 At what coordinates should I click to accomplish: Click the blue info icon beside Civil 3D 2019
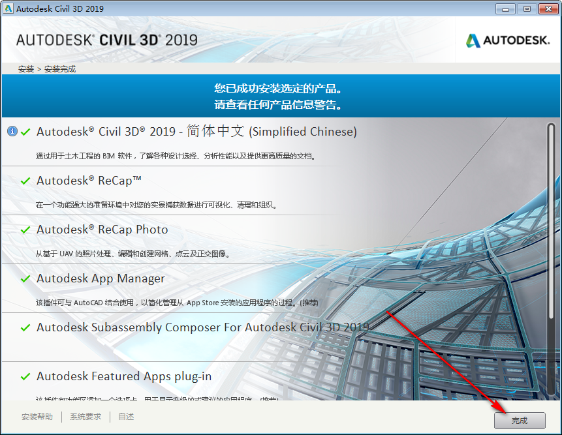[x=12, y=131]
